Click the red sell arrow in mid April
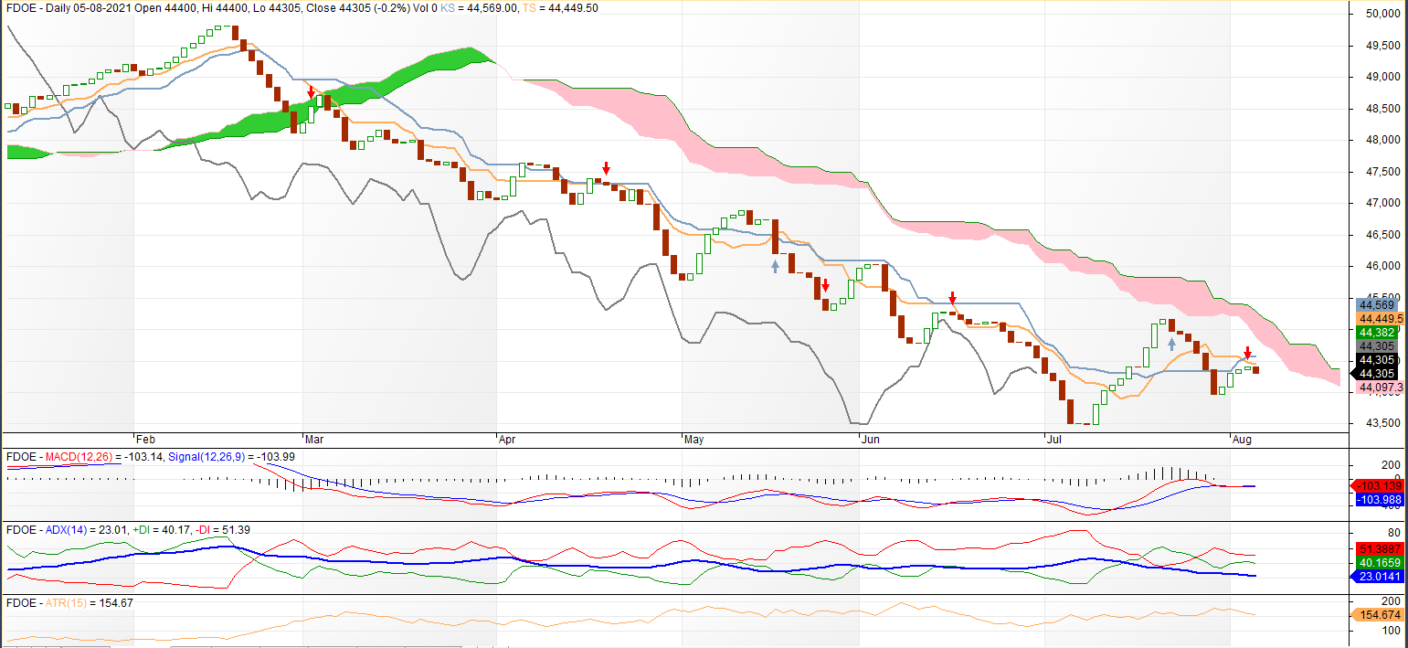1408x648 pixels. pyautogui.click(x=606, y=168)
